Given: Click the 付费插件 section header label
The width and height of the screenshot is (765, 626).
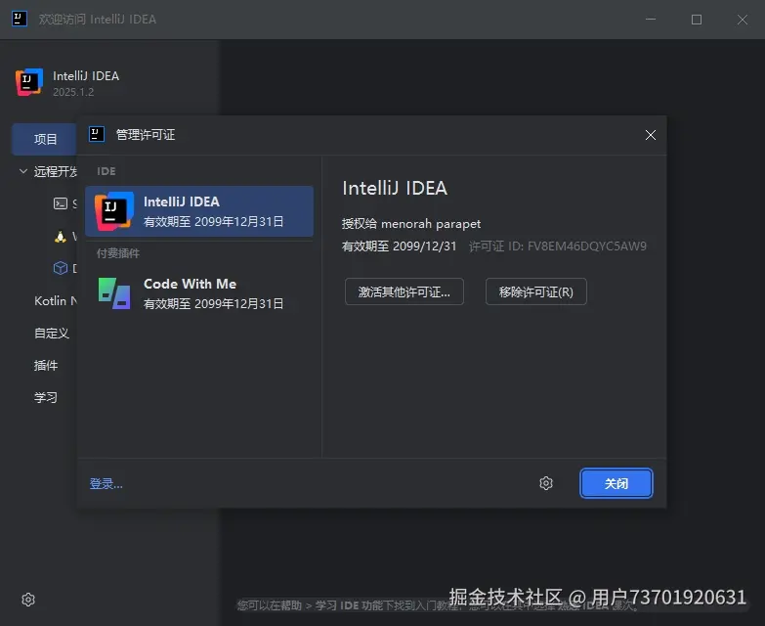Looking at the screenshot, I should coord(117,253).
